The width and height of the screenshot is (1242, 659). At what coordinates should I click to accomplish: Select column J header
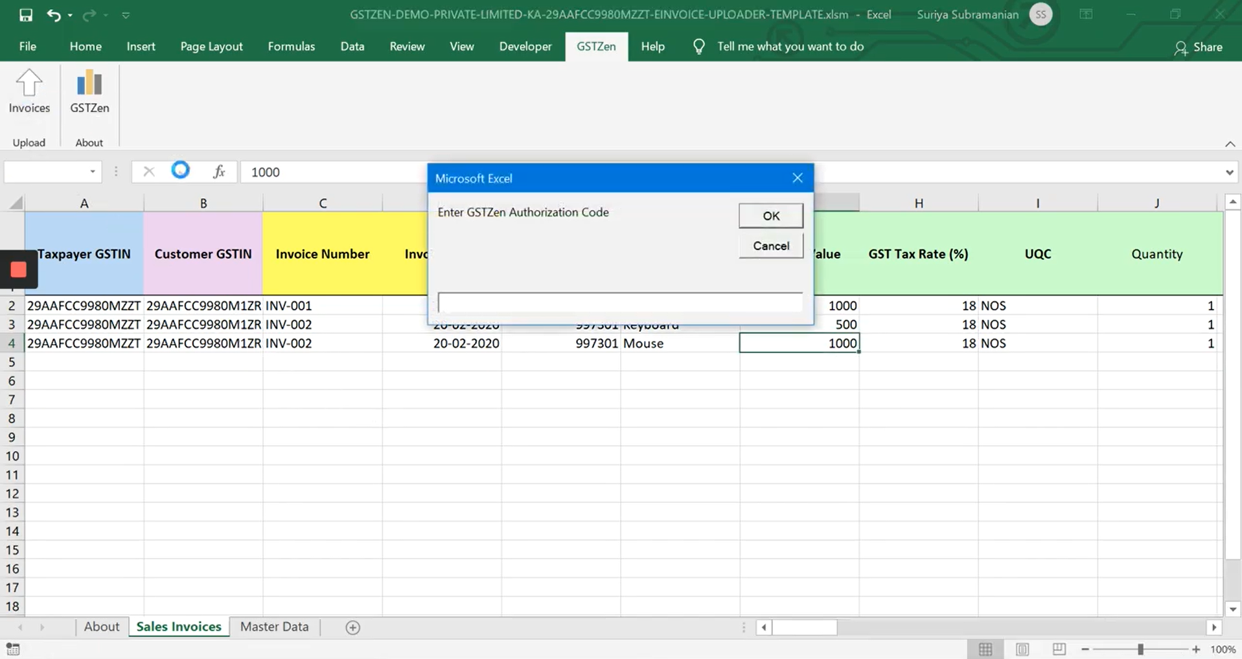(x=1157, y=203)
